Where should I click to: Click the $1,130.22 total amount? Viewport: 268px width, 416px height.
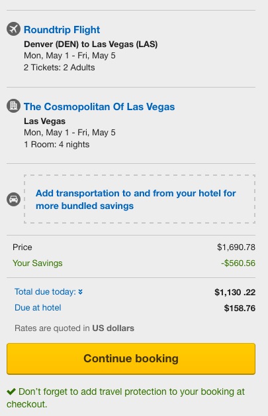click(235, 293)
